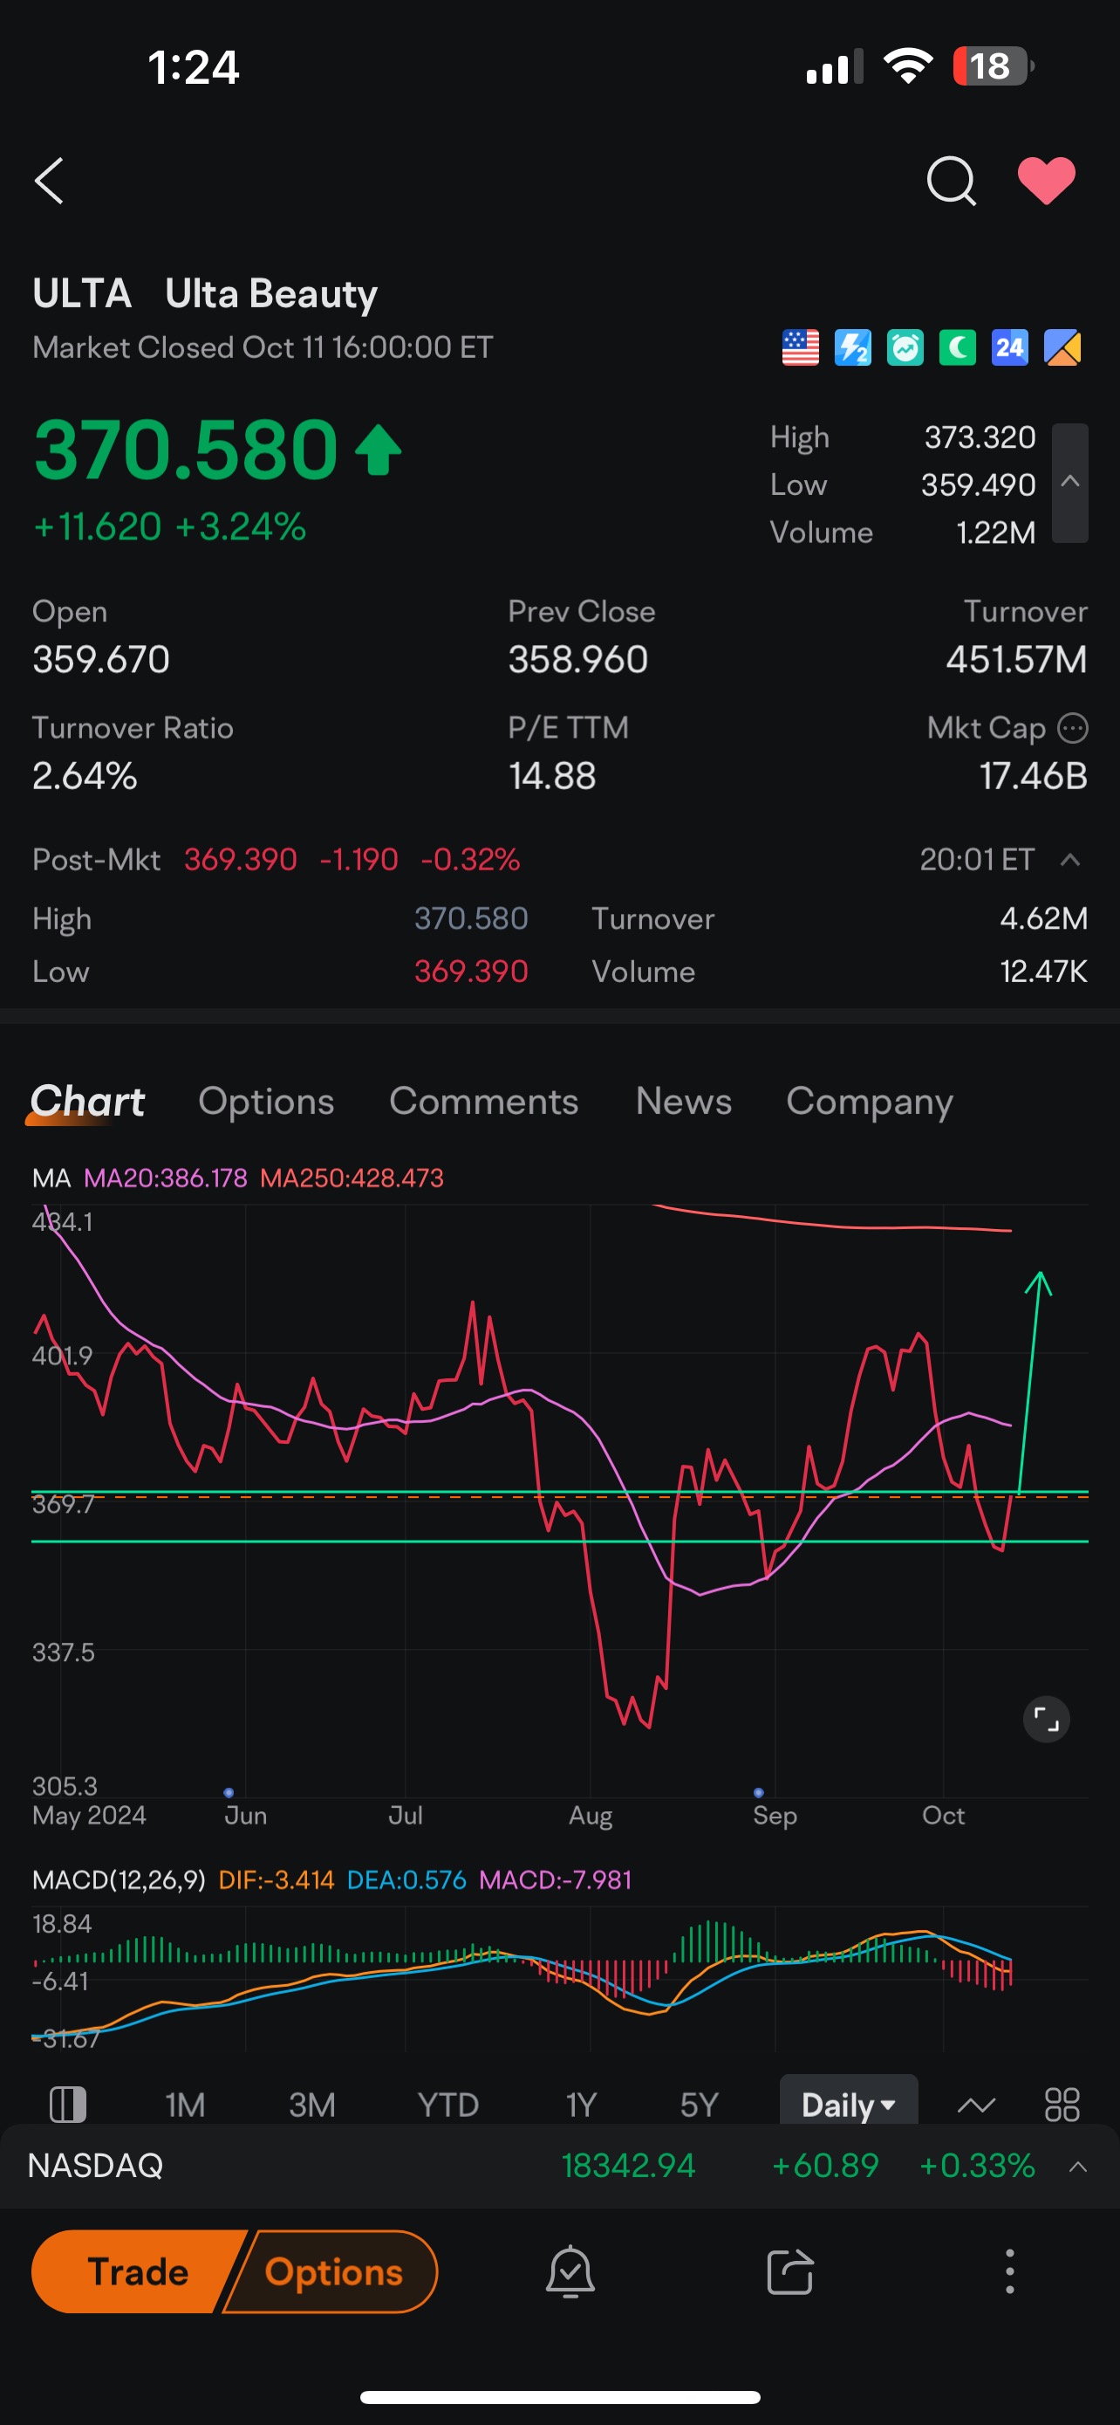The width and height of the screenshot is (1120, 2425).
Task: Select the 5Y time range
Action: point(699,2105)
